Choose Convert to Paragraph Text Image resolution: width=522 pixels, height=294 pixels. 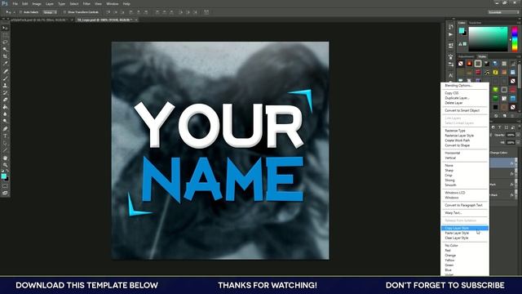pyautogui.click(x=464, y=205)
